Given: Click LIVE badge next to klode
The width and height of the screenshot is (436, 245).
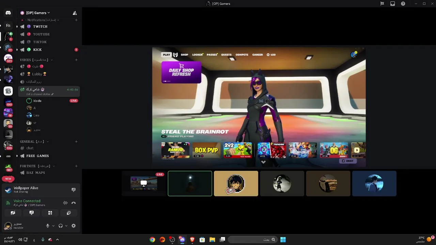Looking at the screenshot, I should pyautogui.click(x=74, y=101).
